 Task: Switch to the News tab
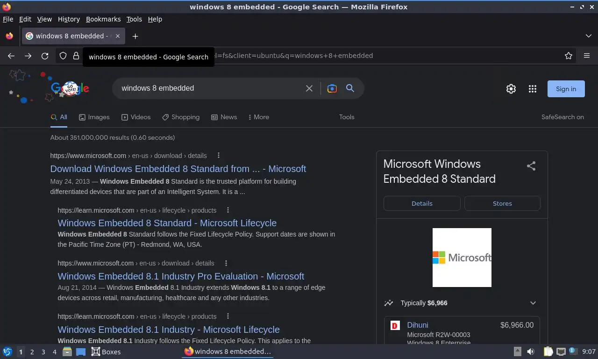click(x=224, y=117)
